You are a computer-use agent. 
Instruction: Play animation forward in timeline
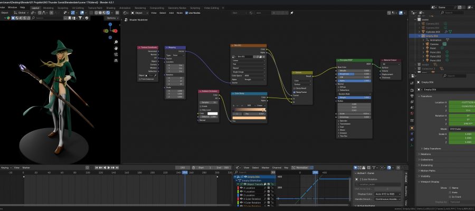click(108, 167)
